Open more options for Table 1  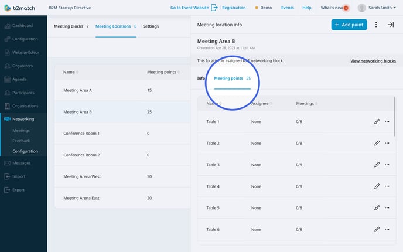coord(387,122)
